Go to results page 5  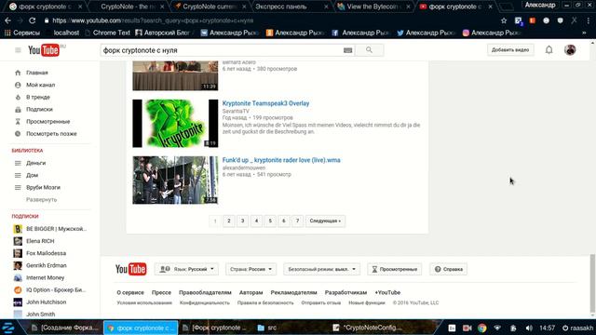270,221
